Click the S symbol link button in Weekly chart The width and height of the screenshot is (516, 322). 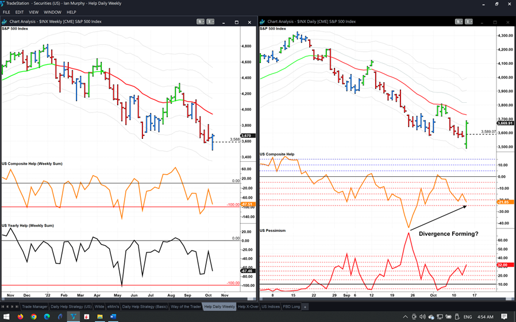(201, 22)
